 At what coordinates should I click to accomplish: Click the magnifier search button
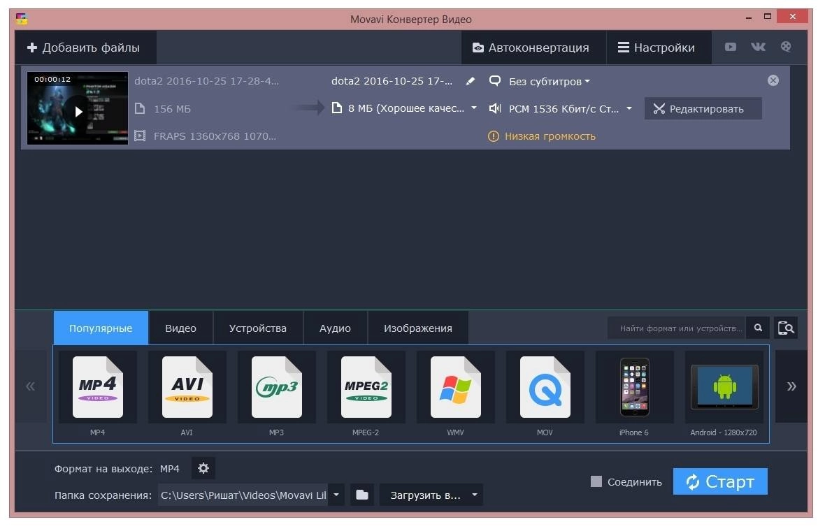click(x=758, y=328)
